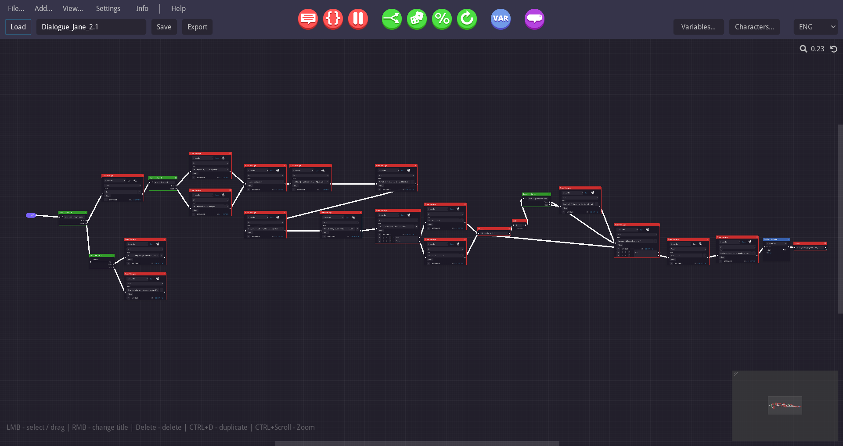Screen dimensions: 843x446
Task: Add a Show Message node
Action: (x=308, y=19)
